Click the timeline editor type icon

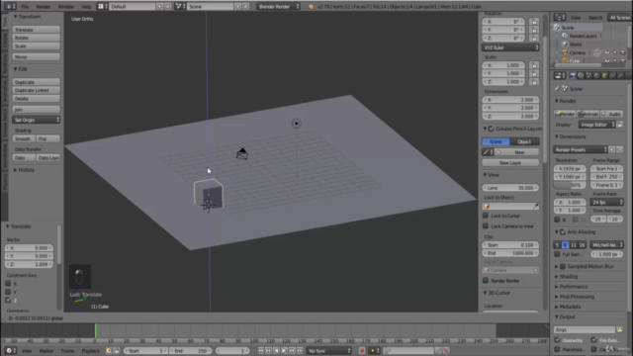click(x=11, y=351)
